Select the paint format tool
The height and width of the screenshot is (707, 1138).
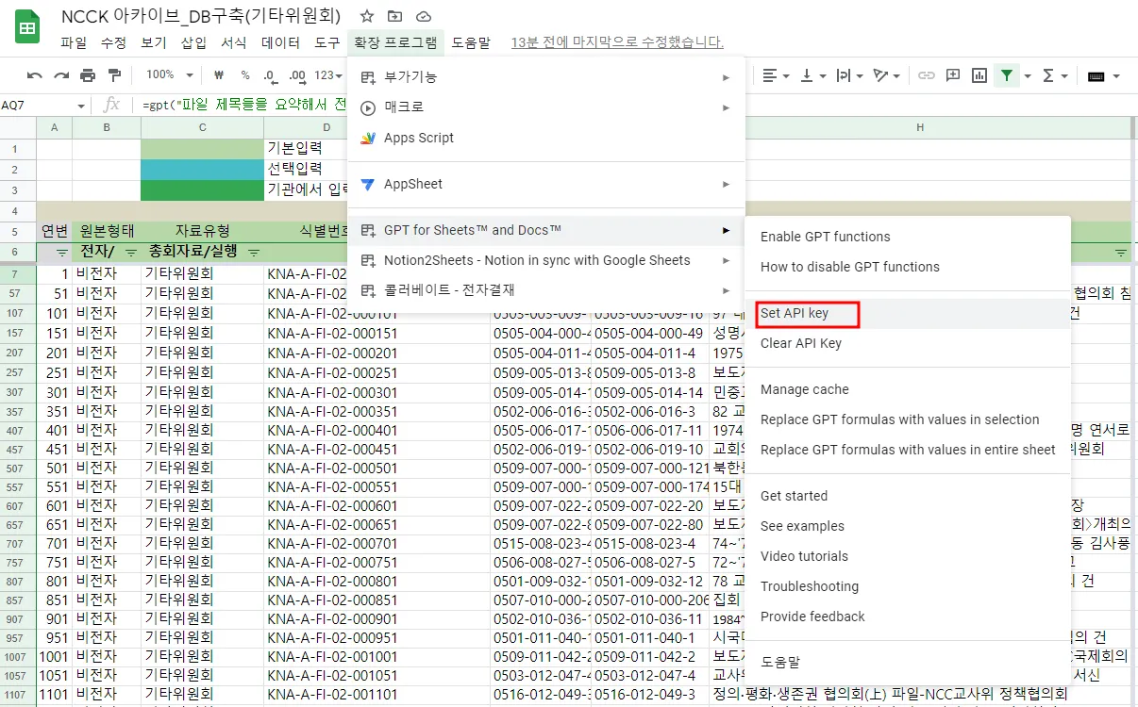pyautogui.click(x=114, y=75)
